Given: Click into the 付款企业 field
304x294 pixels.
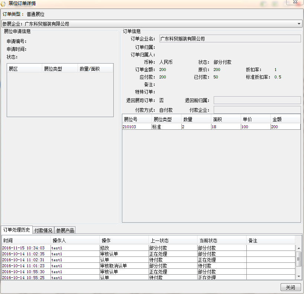Looking at the screenshot, I should click(257, 110).
